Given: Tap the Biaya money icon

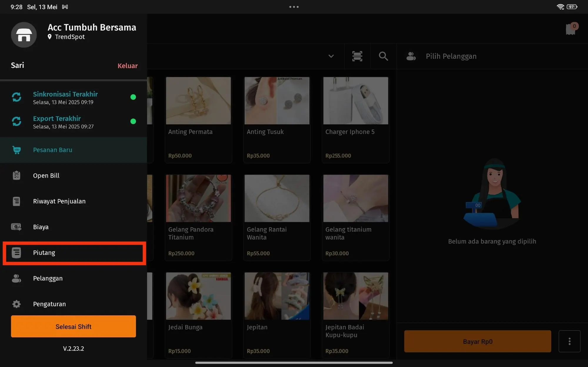Looking at the screenshot, I should pyautogui.click(x=16, y=227).
